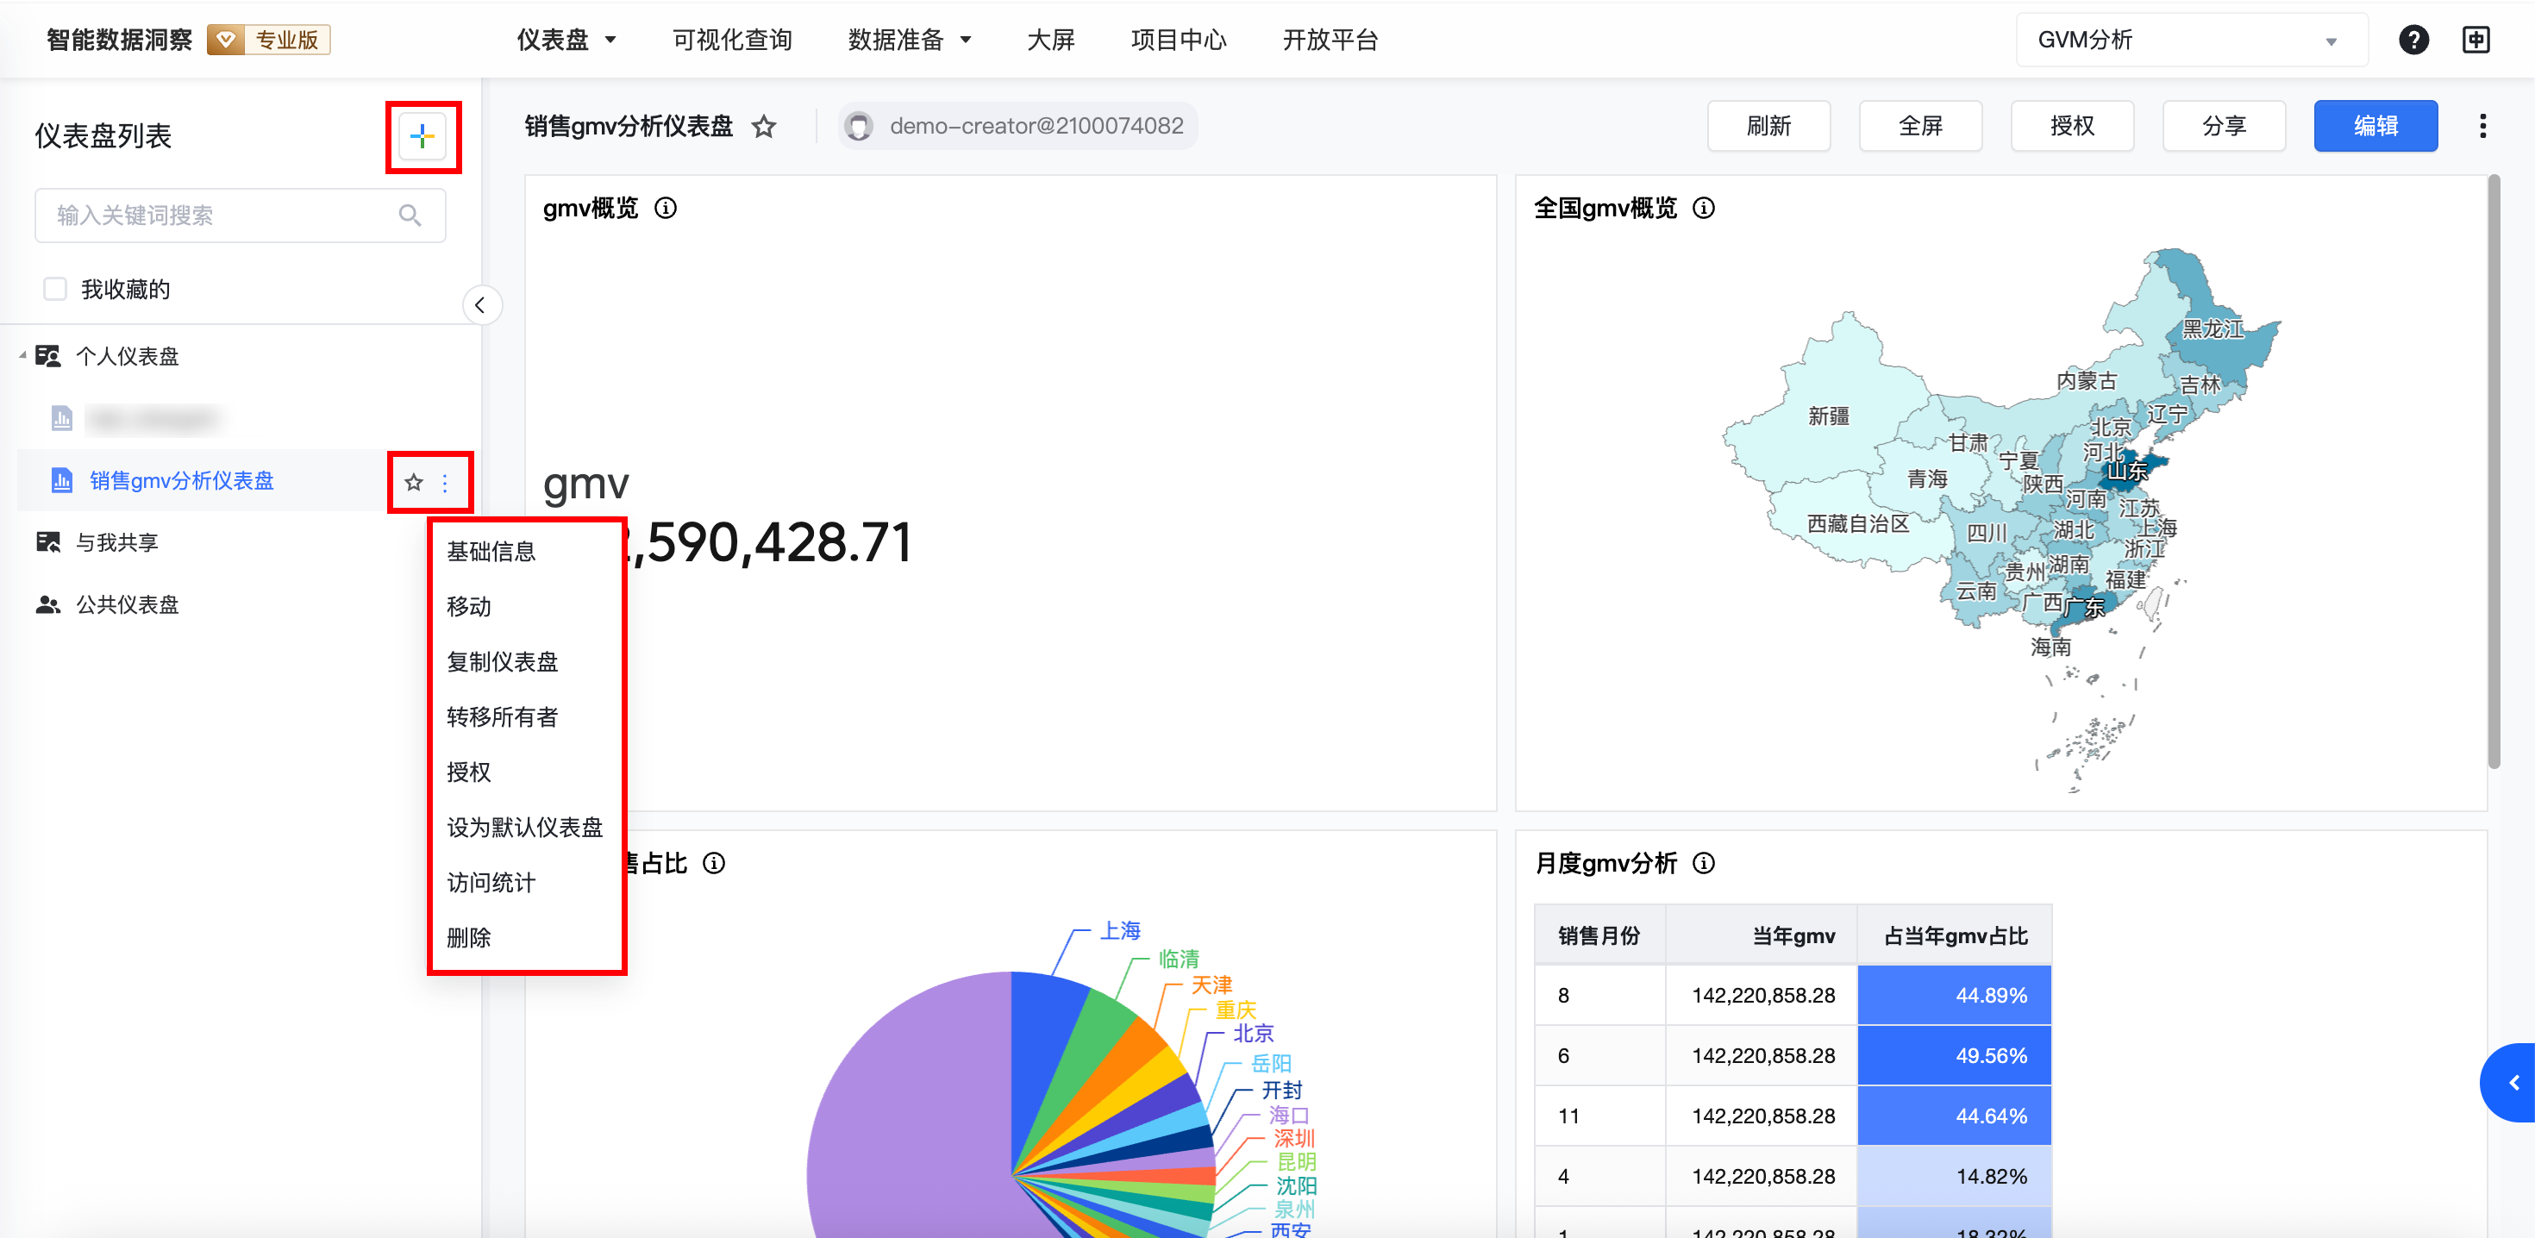Image resolution: width=2535 pixels, height=1238 pixels.
Task: Expand the blue floating side panel arrow
Action: click(x=2513, y=1083)
